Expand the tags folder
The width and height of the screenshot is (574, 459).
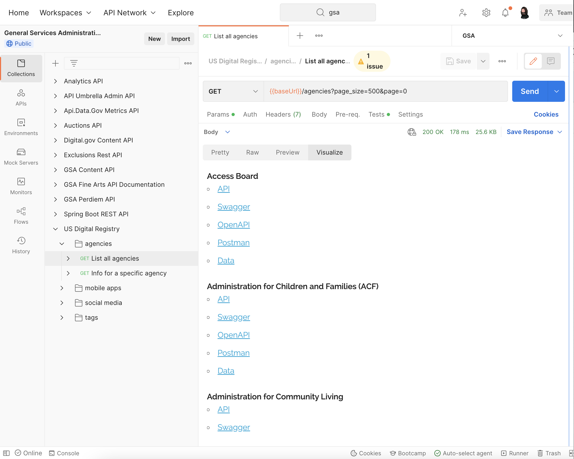pyautogui.click(x=62, y=318)
